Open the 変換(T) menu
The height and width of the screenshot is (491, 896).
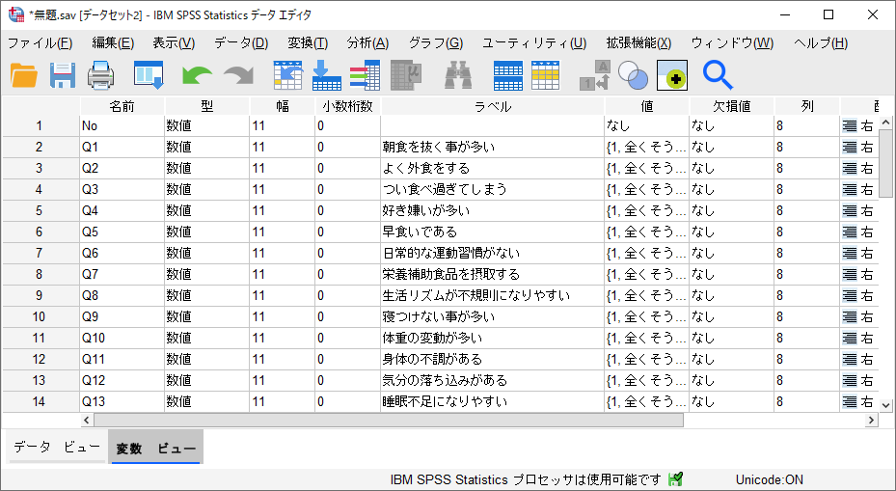pyautogui.click(x=308, y=42)
